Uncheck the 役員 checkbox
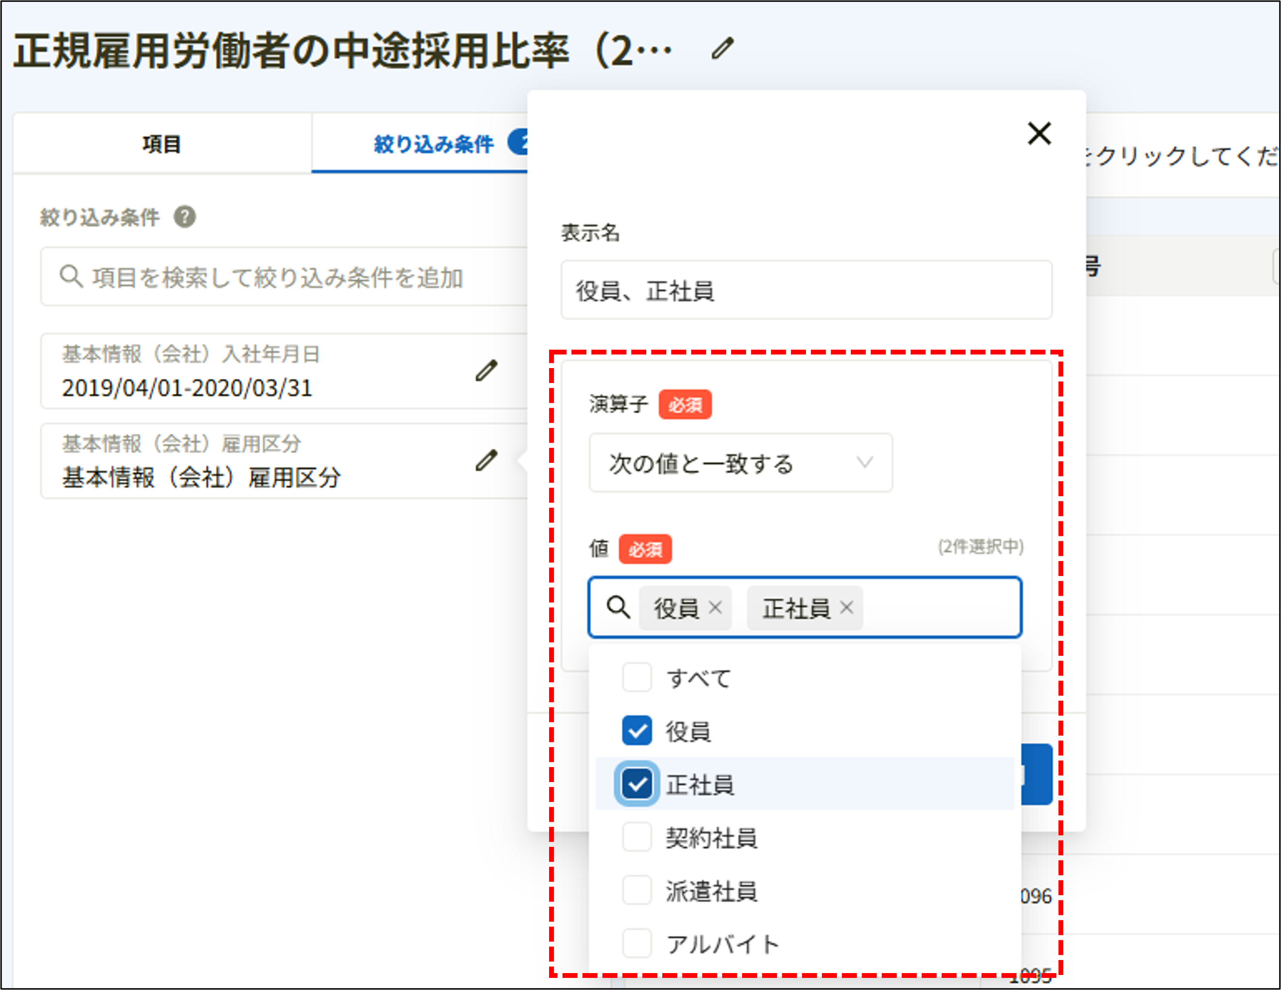The height and width of the screenshot is (990, 1281). pos(637,731)
